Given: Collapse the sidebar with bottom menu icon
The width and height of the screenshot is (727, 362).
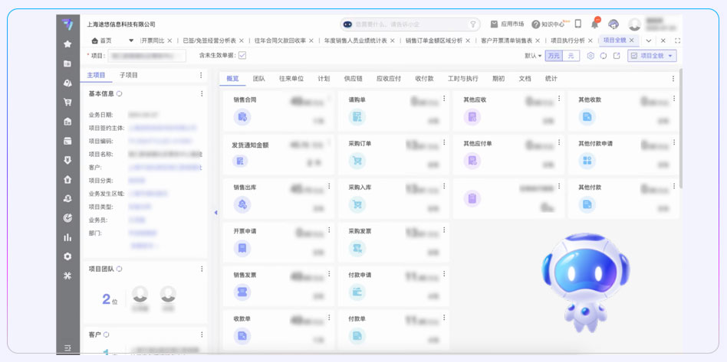Looking at the screenshot, I should point(67,347).
